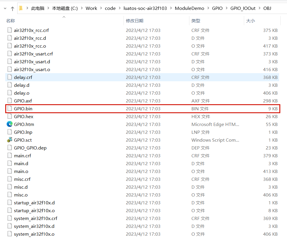Go to luatos-soc-air32f103 breadcrumb

click(145, 8)
